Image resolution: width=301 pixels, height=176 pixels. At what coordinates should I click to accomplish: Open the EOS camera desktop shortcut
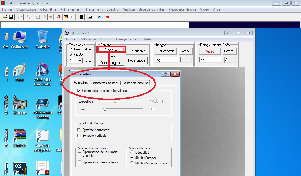pyautogui.click(x=19, y=169)
